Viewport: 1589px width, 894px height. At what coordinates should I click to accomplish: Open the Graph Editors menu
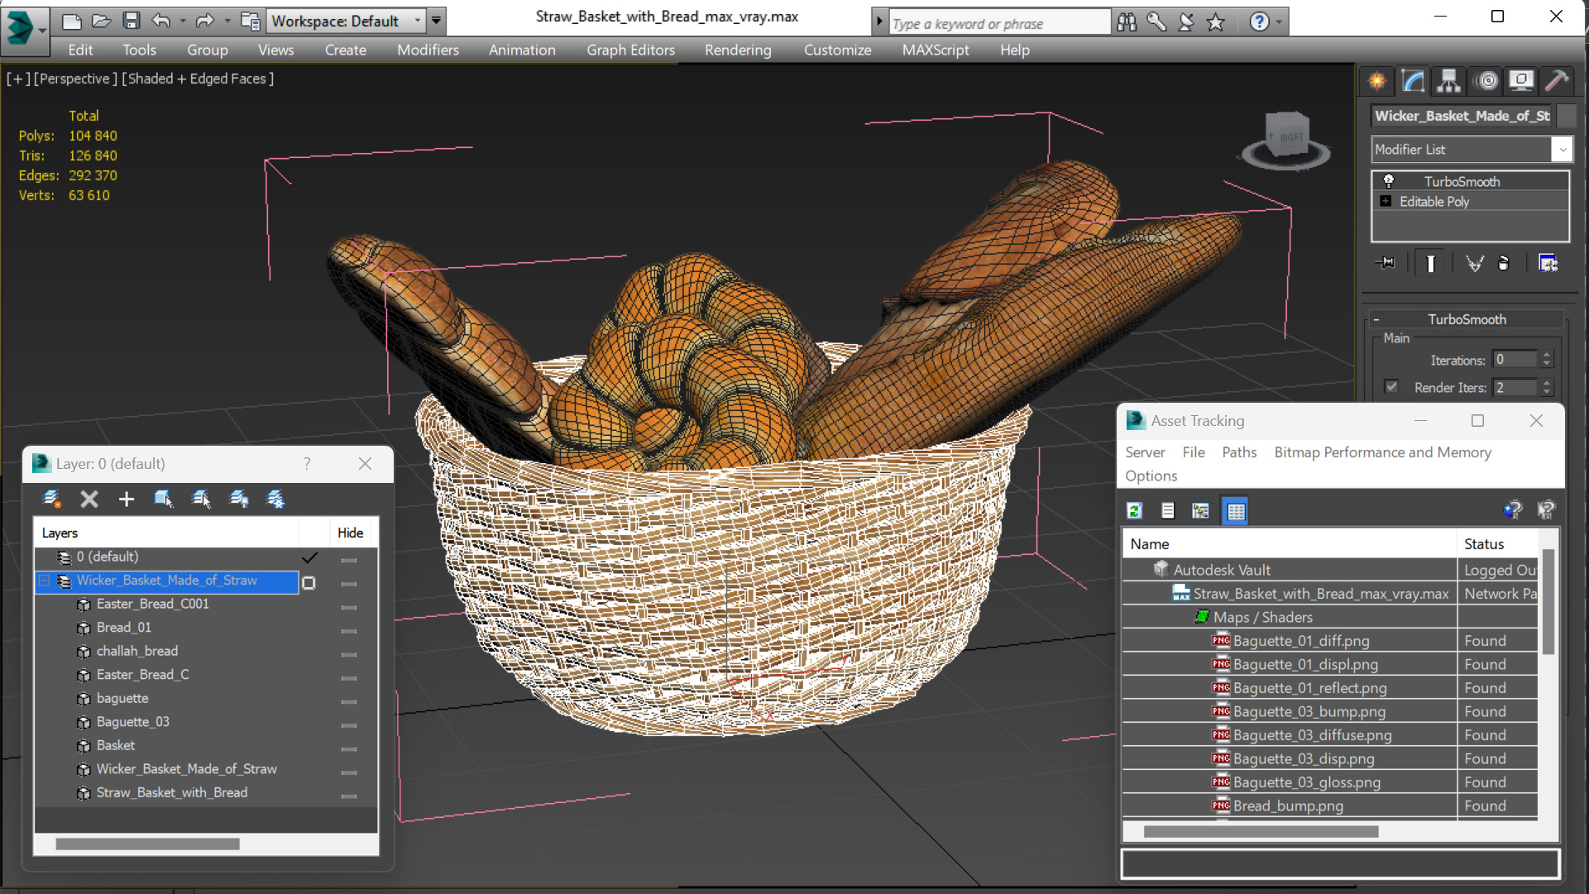click(630, 50)
